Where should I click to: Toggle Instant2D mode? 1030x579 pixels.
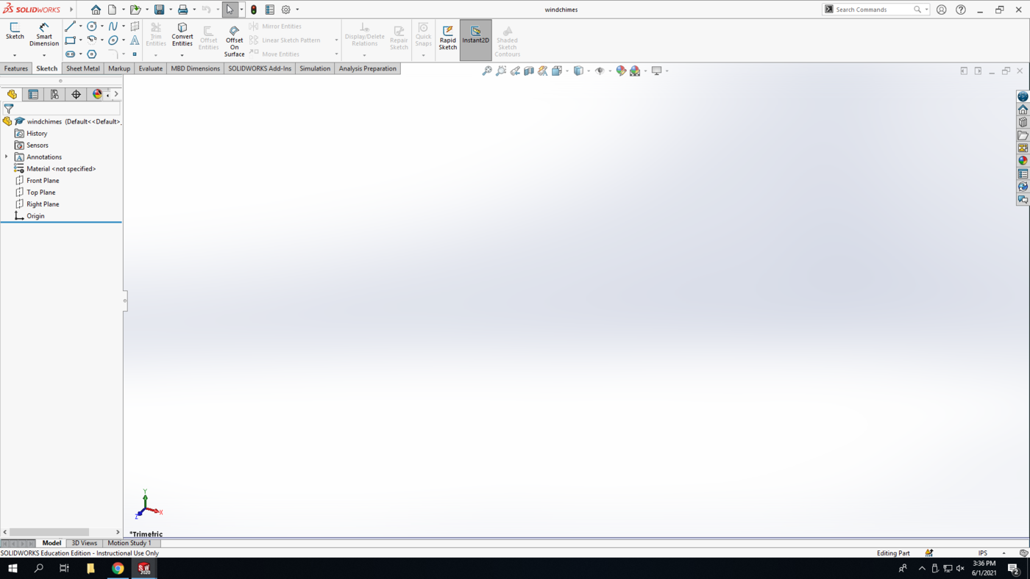(476, 40)
